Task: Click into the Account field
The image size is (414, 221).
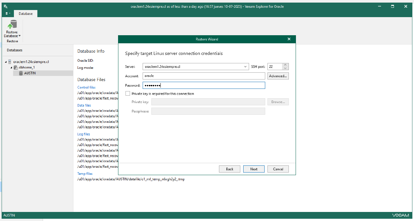Action: coord(204,76)
